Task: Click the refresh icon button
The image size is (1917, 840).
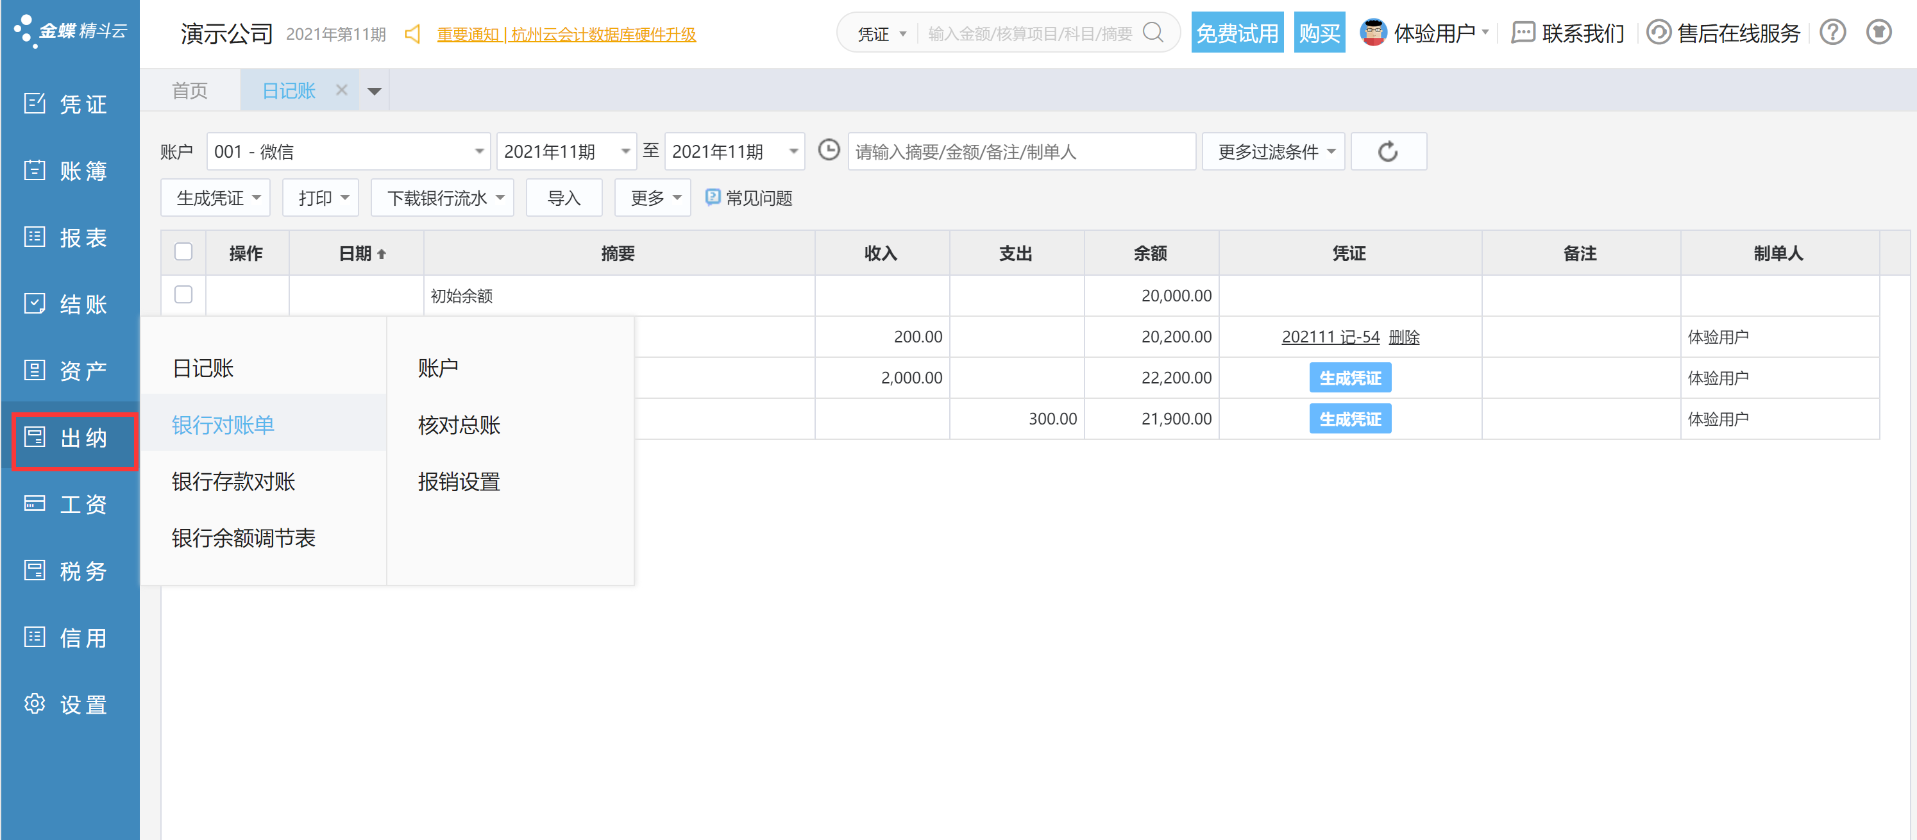Action: click(x=1388, y=152)
